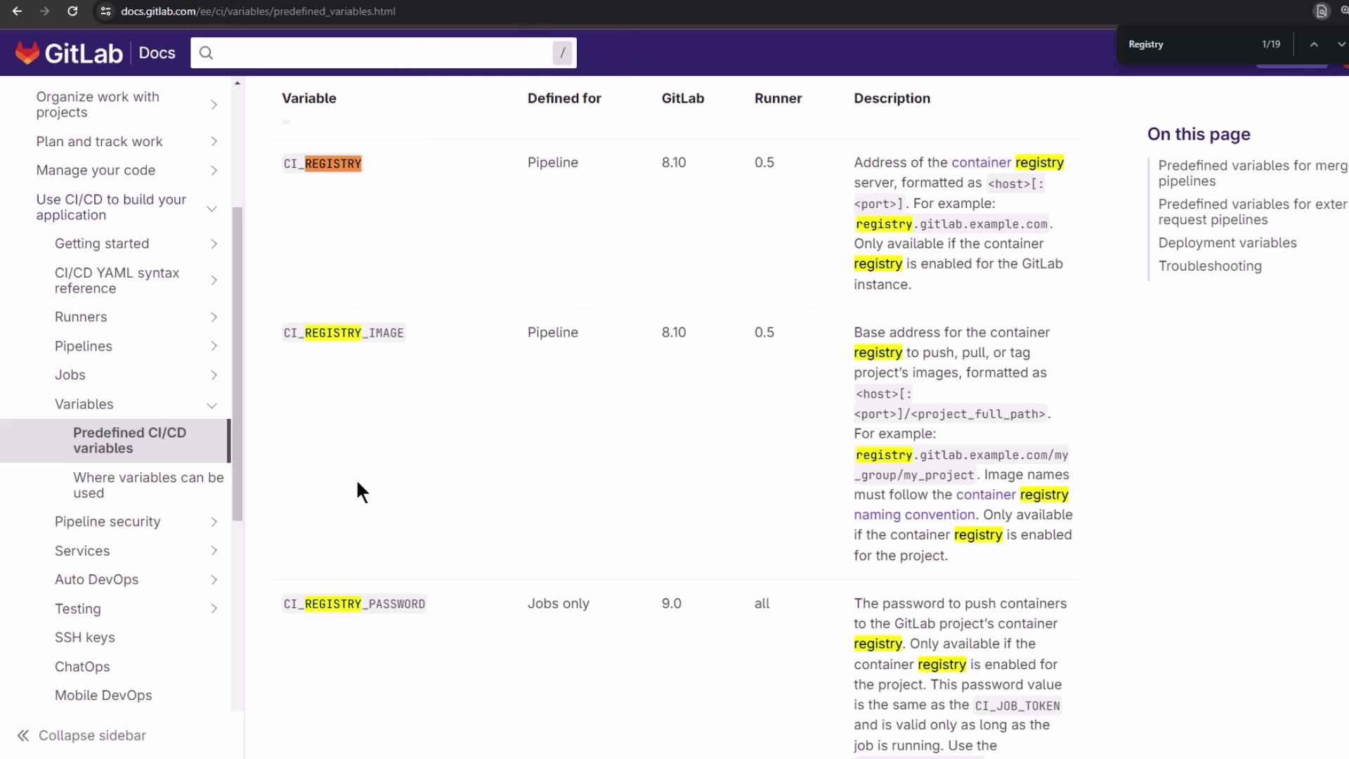Click the sidebar vertical scrollbar
Screen dimensions: 1349x759
click(237, 364)
